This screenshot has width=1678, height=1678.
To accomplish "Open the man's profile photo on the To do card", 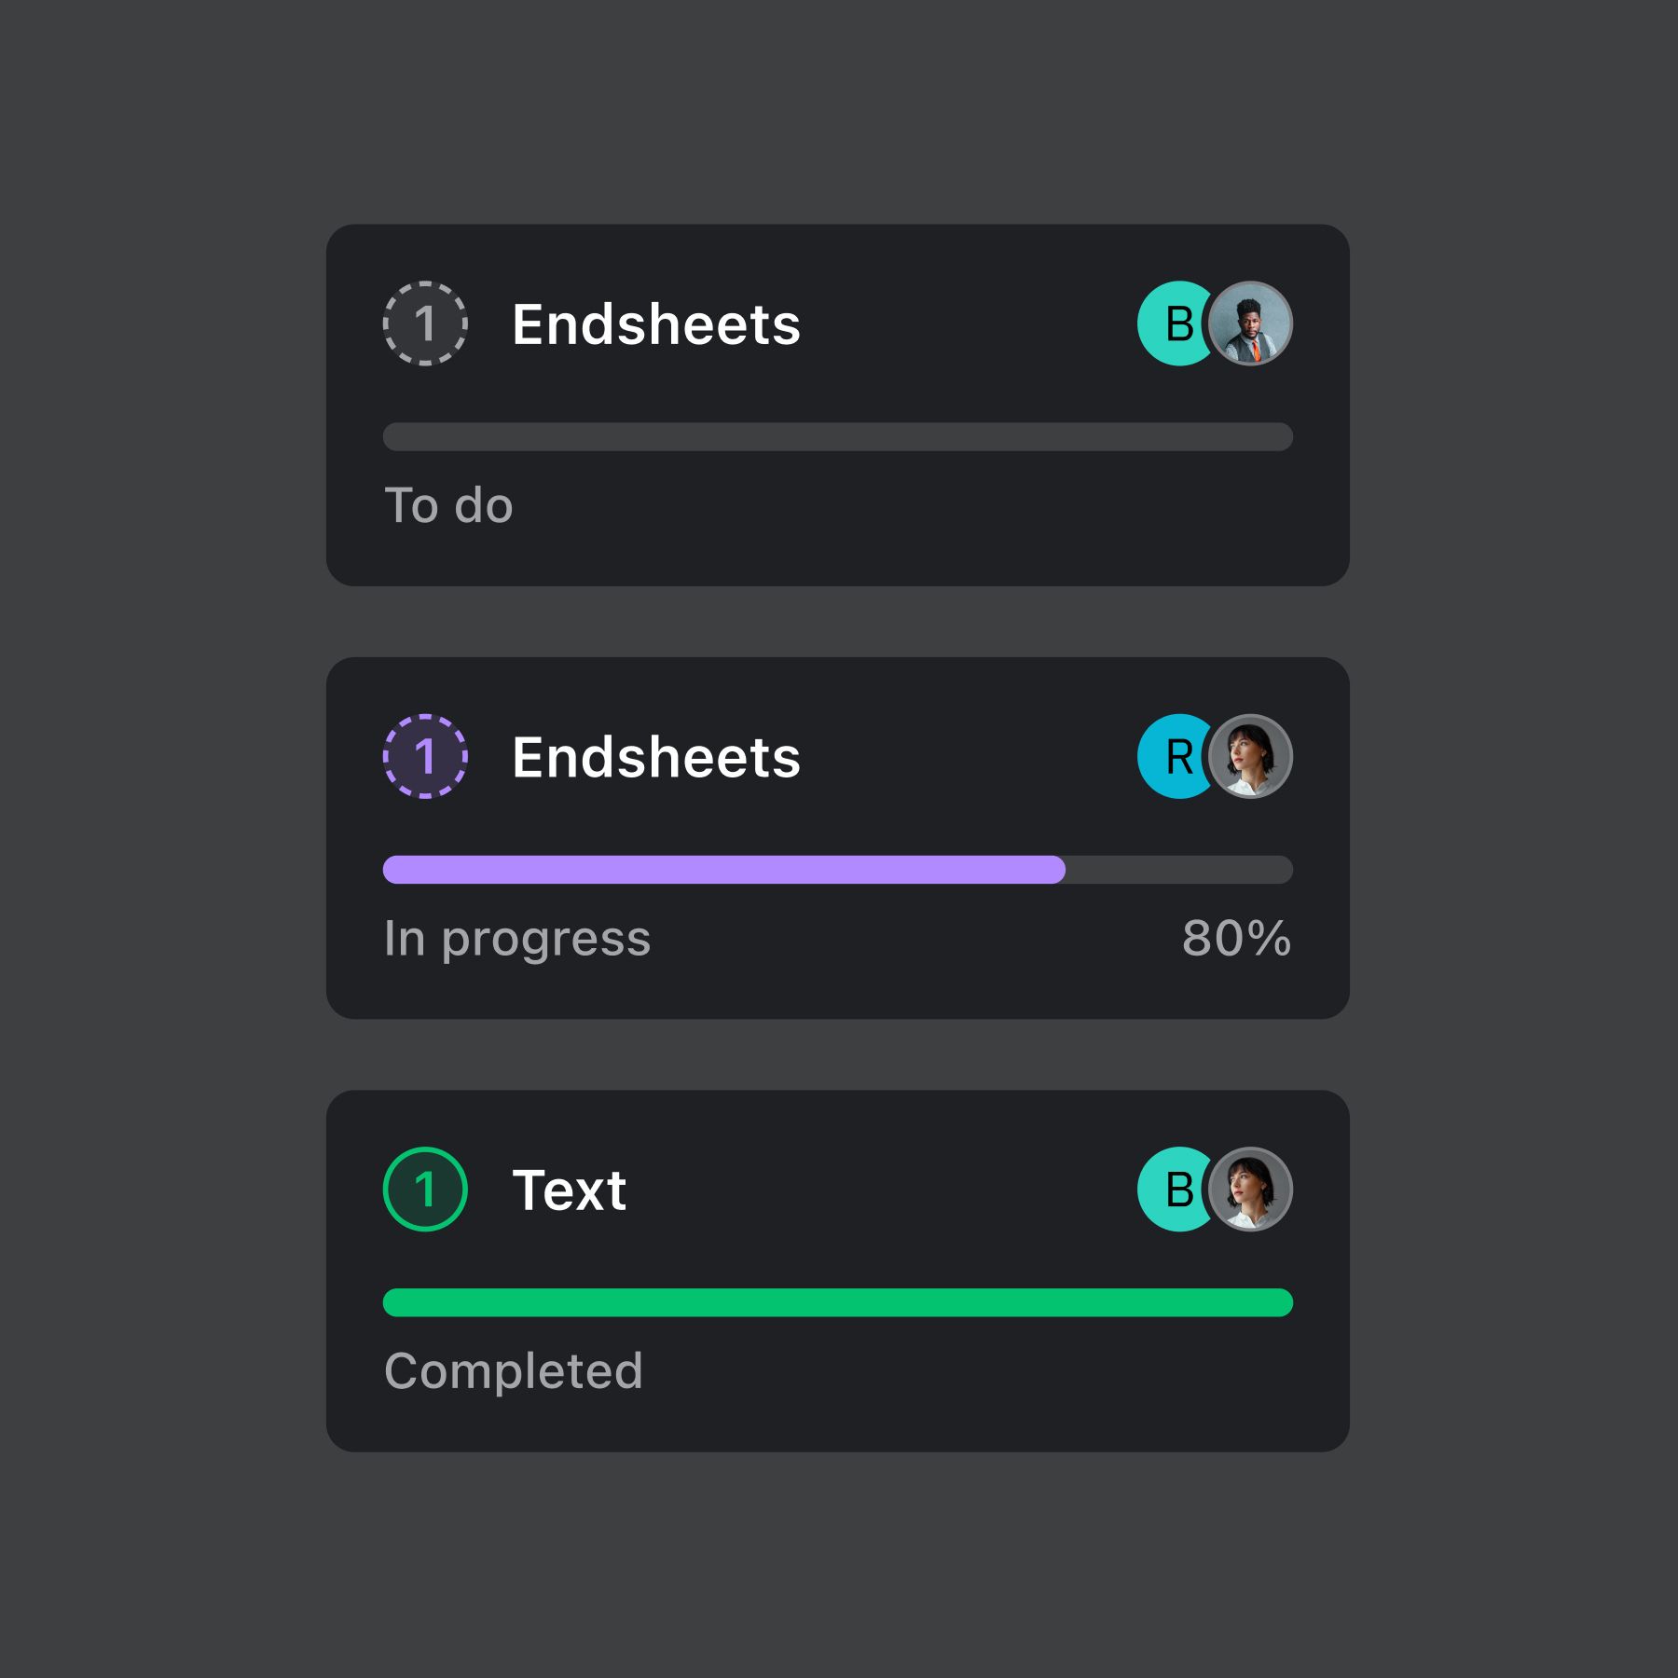I will [1250, 323].
